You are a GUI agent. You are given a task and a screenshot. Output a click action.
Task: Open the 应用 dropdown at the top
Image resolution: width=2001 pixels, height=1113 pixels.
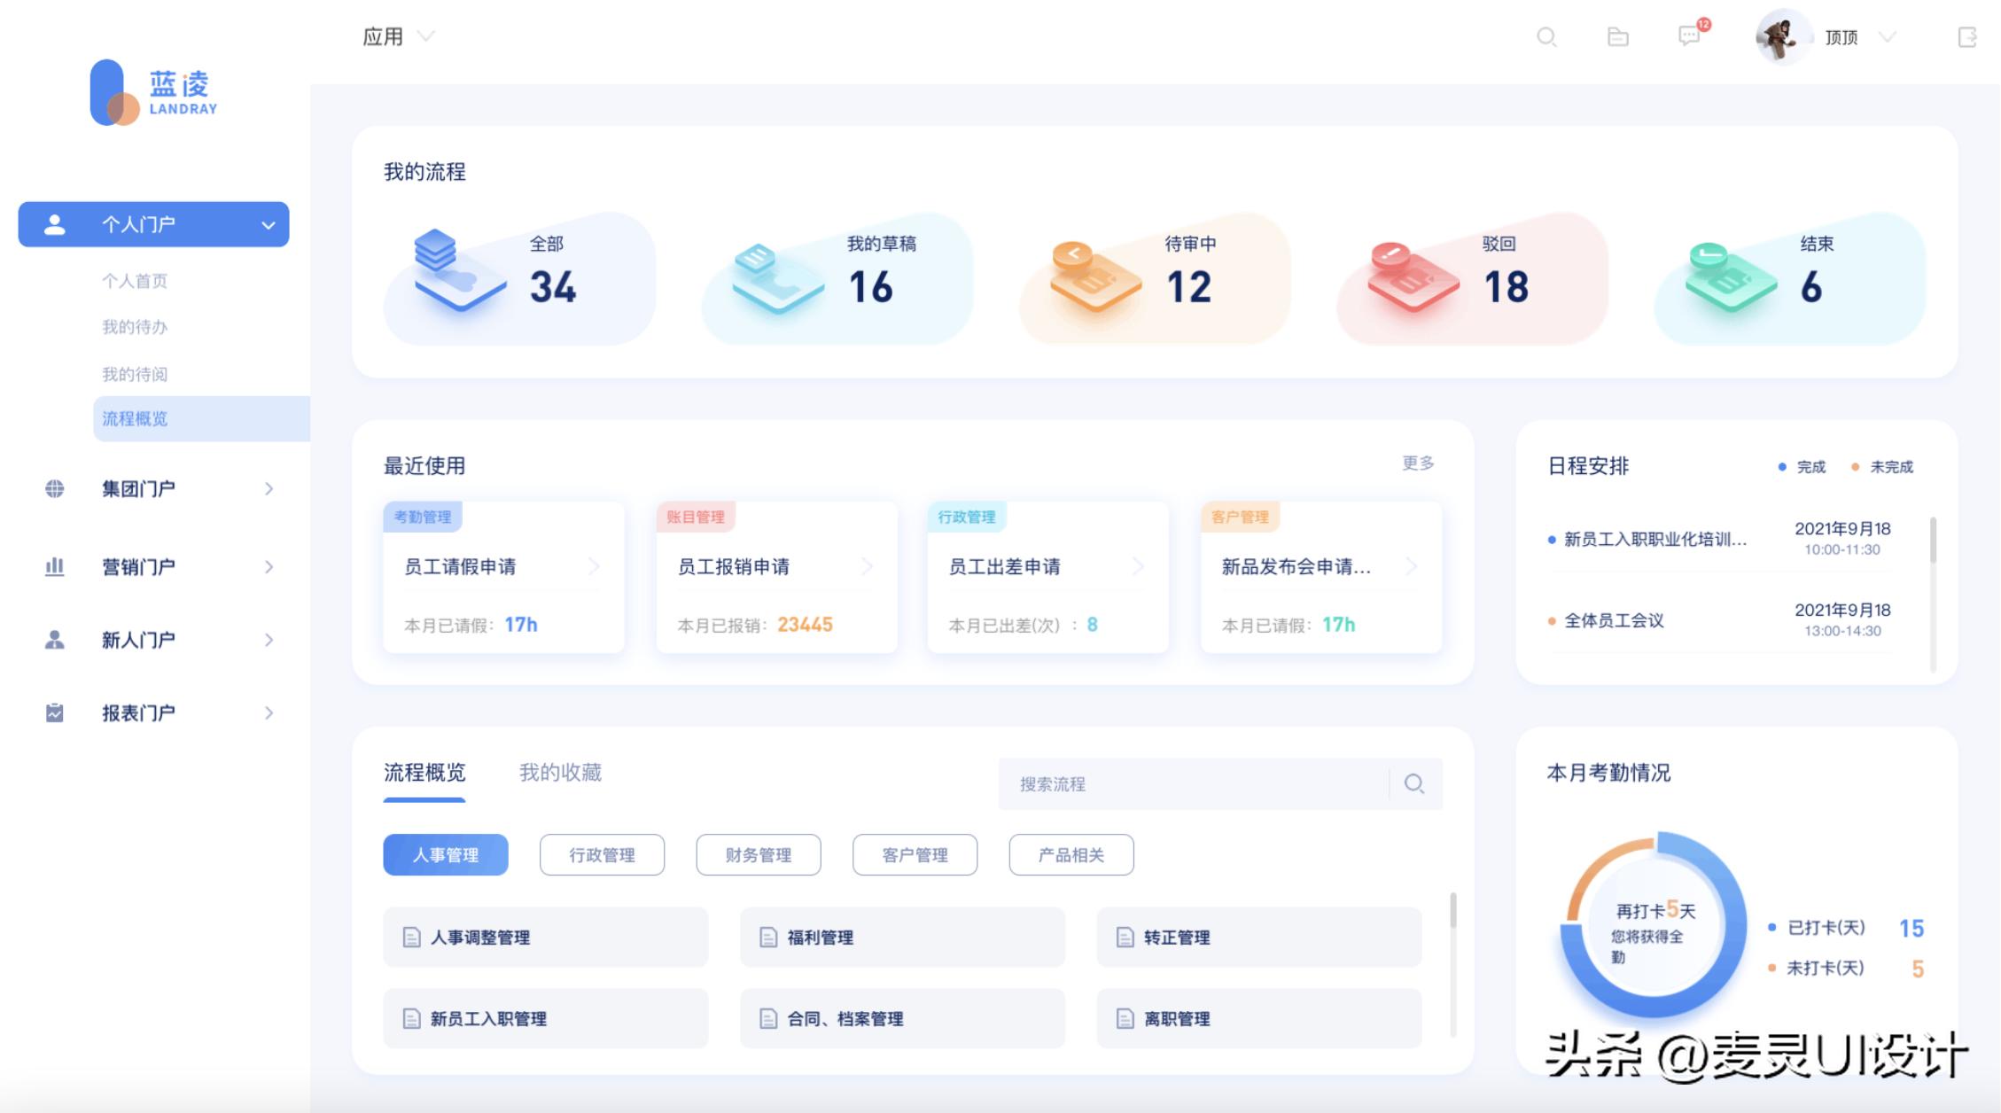coord(398,36)
